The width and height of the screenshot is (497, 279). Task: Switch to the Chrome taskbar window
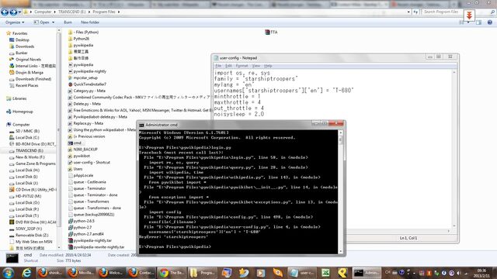172,273
